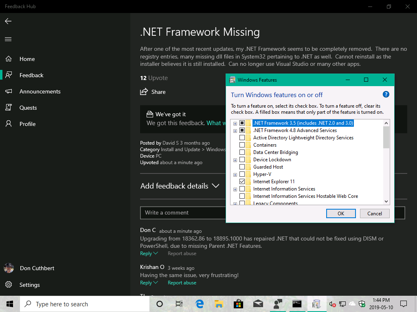The width and height of the screenshot is (417, 312).
Task: Open the Mail app taskbar icon
Action: point(258,304)
